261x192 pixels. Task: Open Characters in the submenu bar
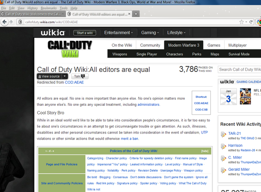pyautogui.click(x=175, y=54)
